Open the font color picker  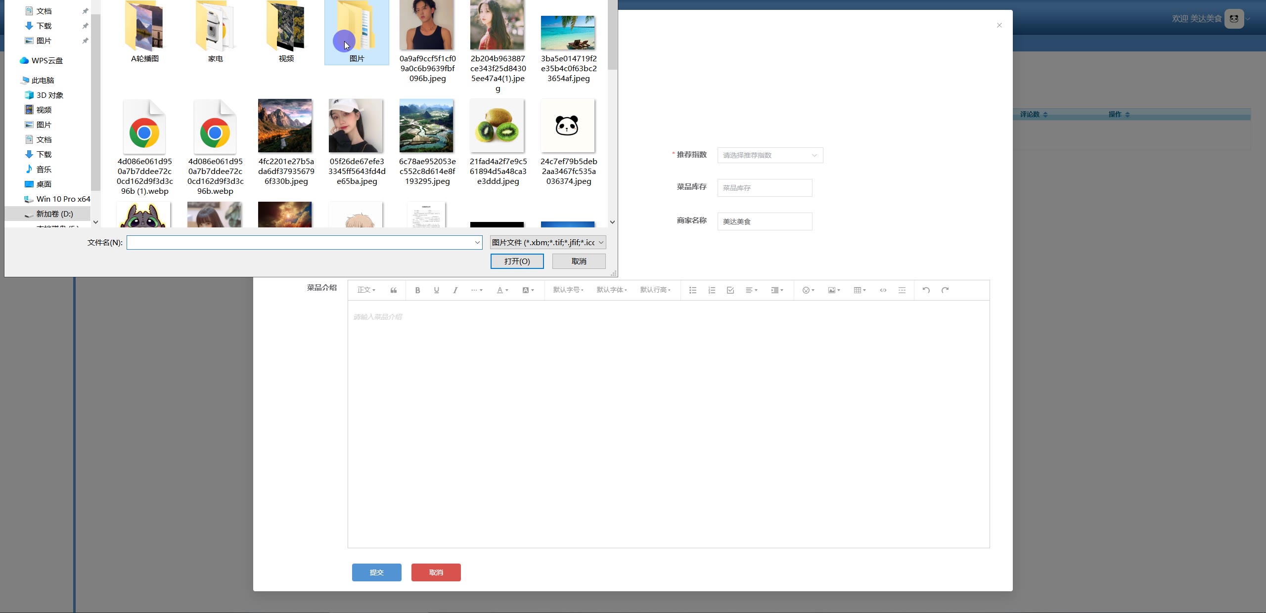pyautogui.click(x=502, y=290)
